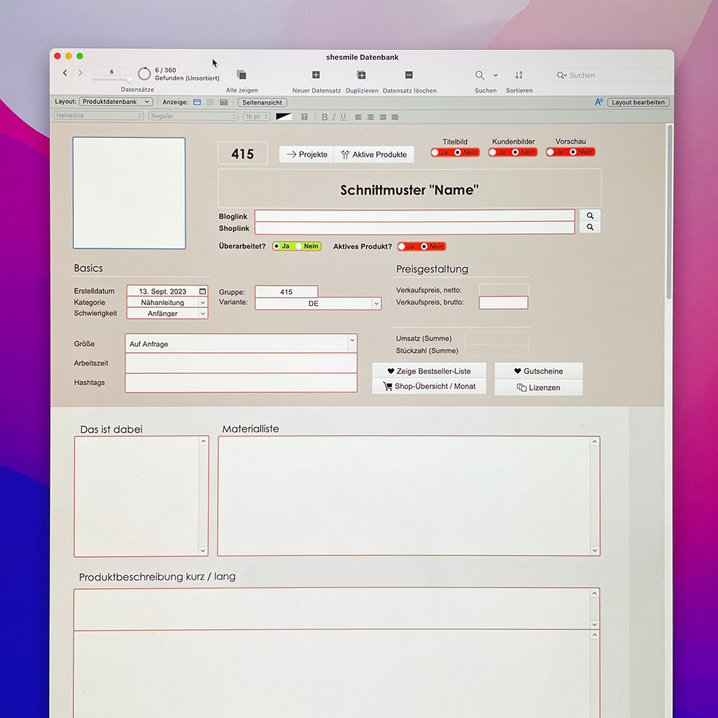Click the formatting bar Aa icon
The width and height of the screenshot is (718, 718).
click(x=599, y=102)
